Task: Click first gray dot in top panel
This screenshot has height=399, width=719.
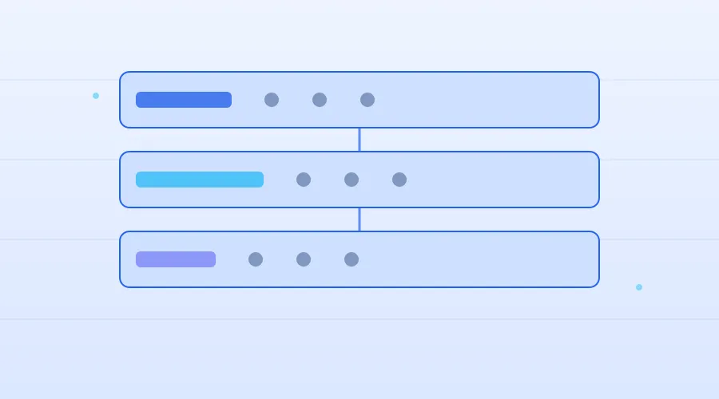Action: coord(272,100)
